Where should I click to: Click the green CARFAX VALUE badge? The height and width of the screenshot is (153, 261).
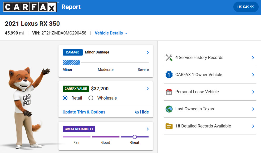(x=76, y=89)
